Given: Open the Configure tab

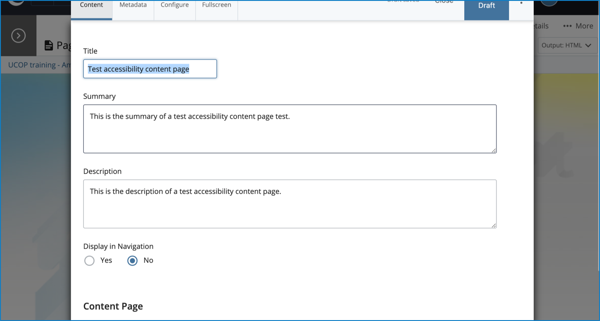Looking at the screenshot, I should (x=175, y=5).
